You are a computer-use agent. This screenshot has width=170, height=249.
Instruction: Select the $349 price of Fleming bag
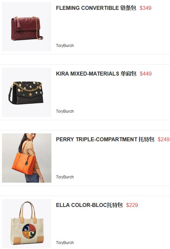click(x=146, y=8)
